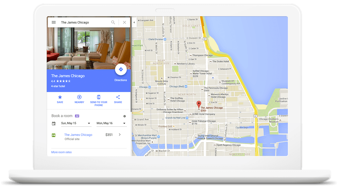This screenshot has height=191, width=338.
Task: Click the calendar icon by check-in date
Action: point(54,123)
